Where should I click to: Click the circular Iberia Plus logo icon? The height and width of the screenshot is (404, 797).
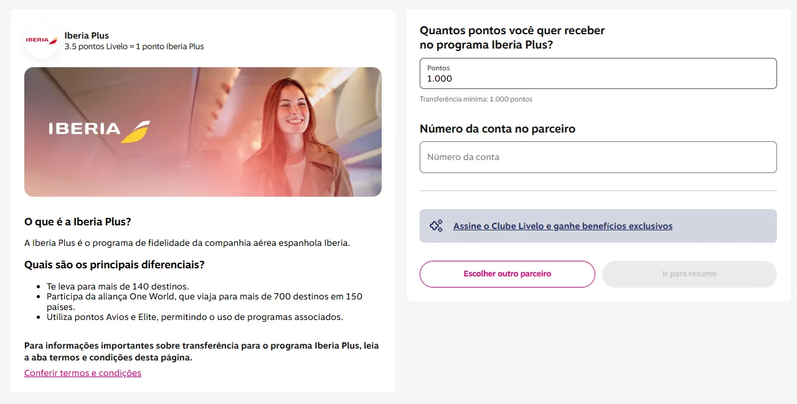click(42, 40)
